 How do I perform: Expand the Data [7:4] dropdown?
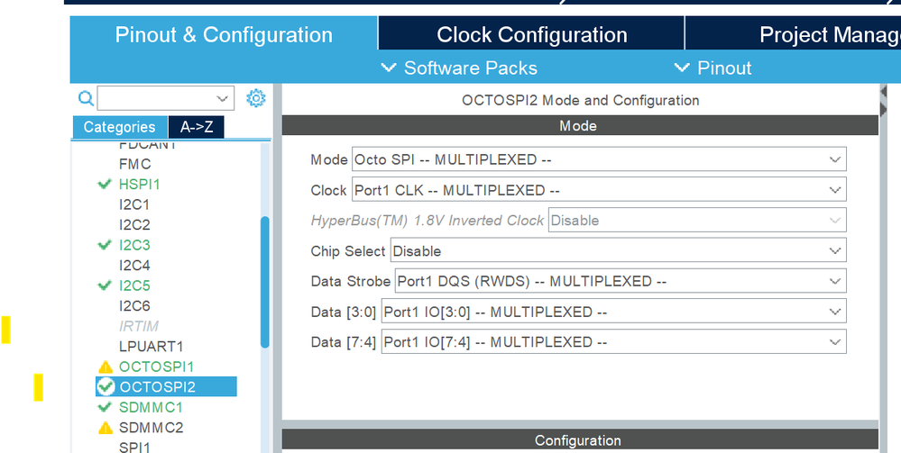[x=613, y=342]
